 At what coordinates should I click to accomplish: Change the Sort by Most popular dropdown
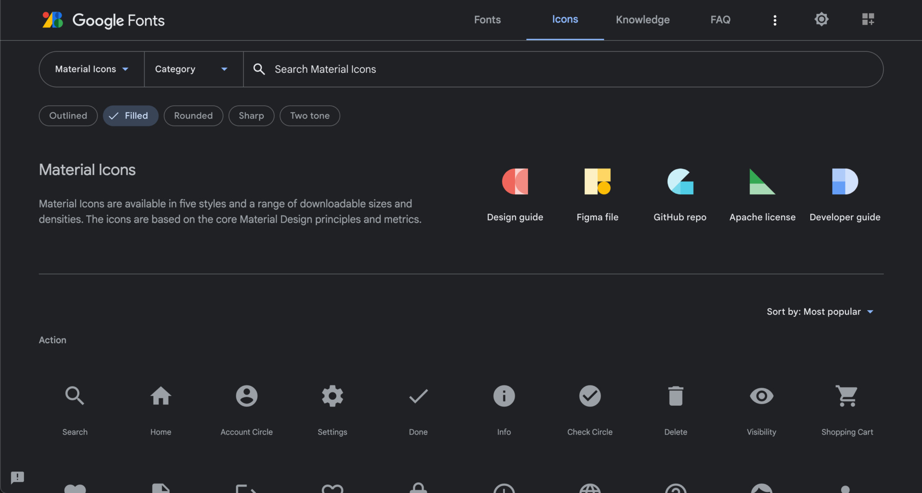[820, 312]
